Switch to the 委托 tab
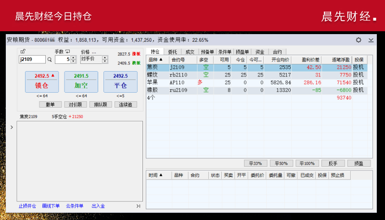 172,52
